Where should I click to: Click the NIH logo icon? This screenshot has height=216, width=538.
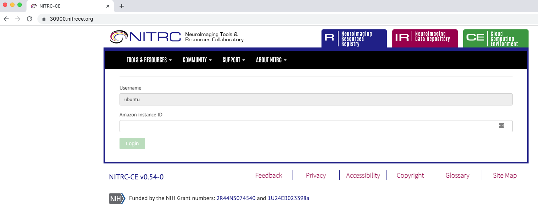(117, 199)
